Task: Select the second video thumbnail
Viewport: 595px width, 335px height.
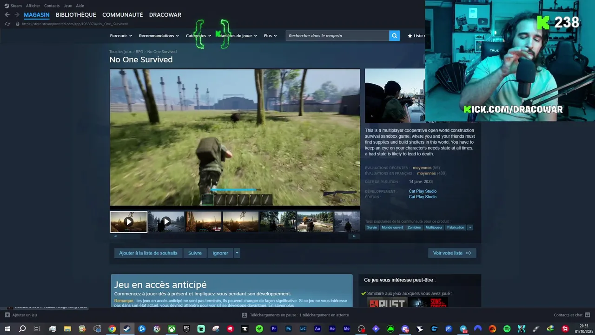Action: coord(166,221)
